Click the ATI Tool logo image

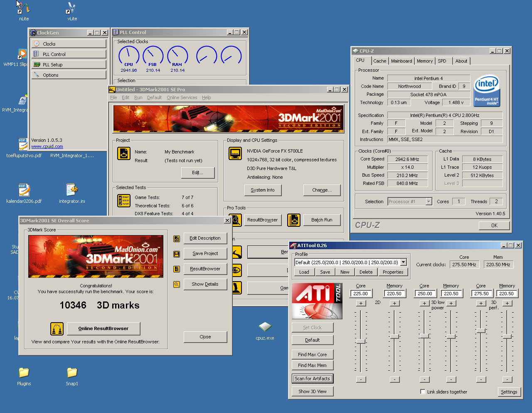tap(317, 301)
